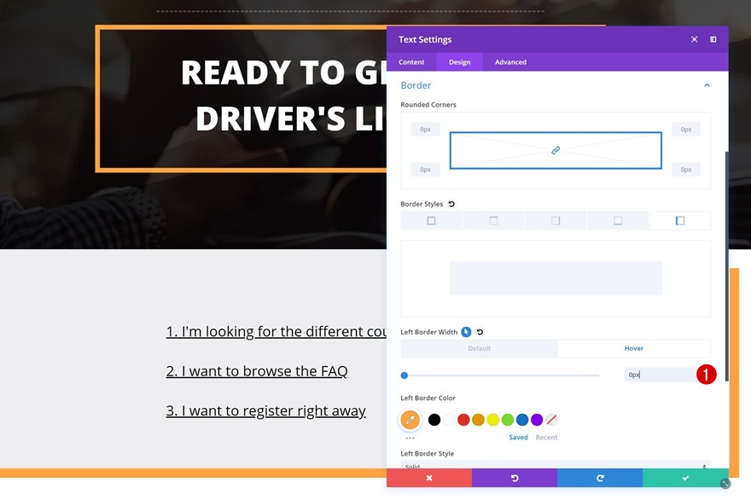Pick the blue color swatch
This screenshot has width=751, height=500.
(522, 420)
